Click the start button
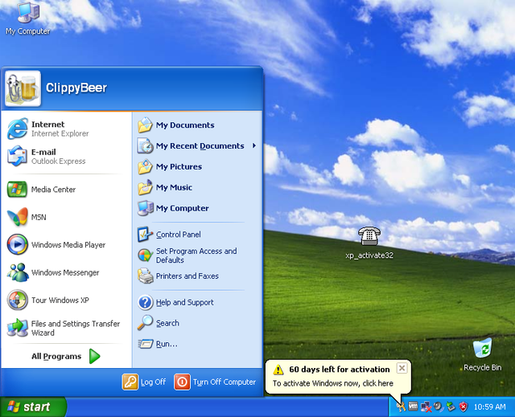 [33, 407]
